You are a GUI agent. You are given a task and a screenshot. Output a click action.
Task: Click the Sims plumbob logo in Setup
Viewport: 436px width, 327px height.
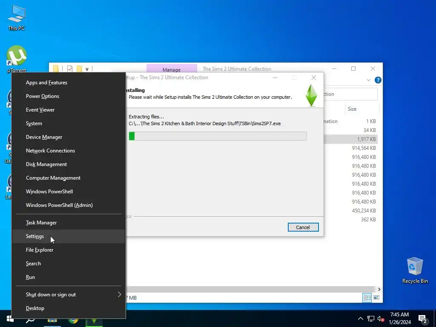tap(311, 95)
